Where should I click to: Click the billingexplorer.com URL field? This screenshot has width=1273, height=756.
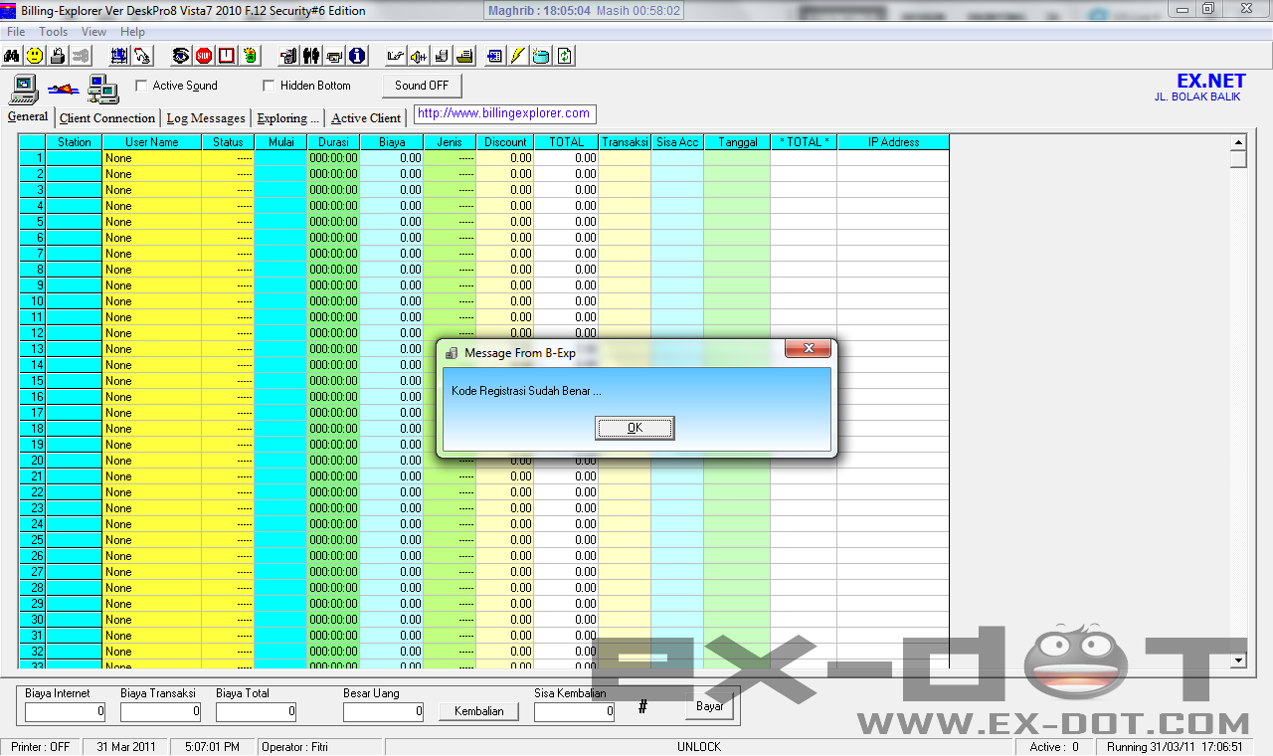502,113
